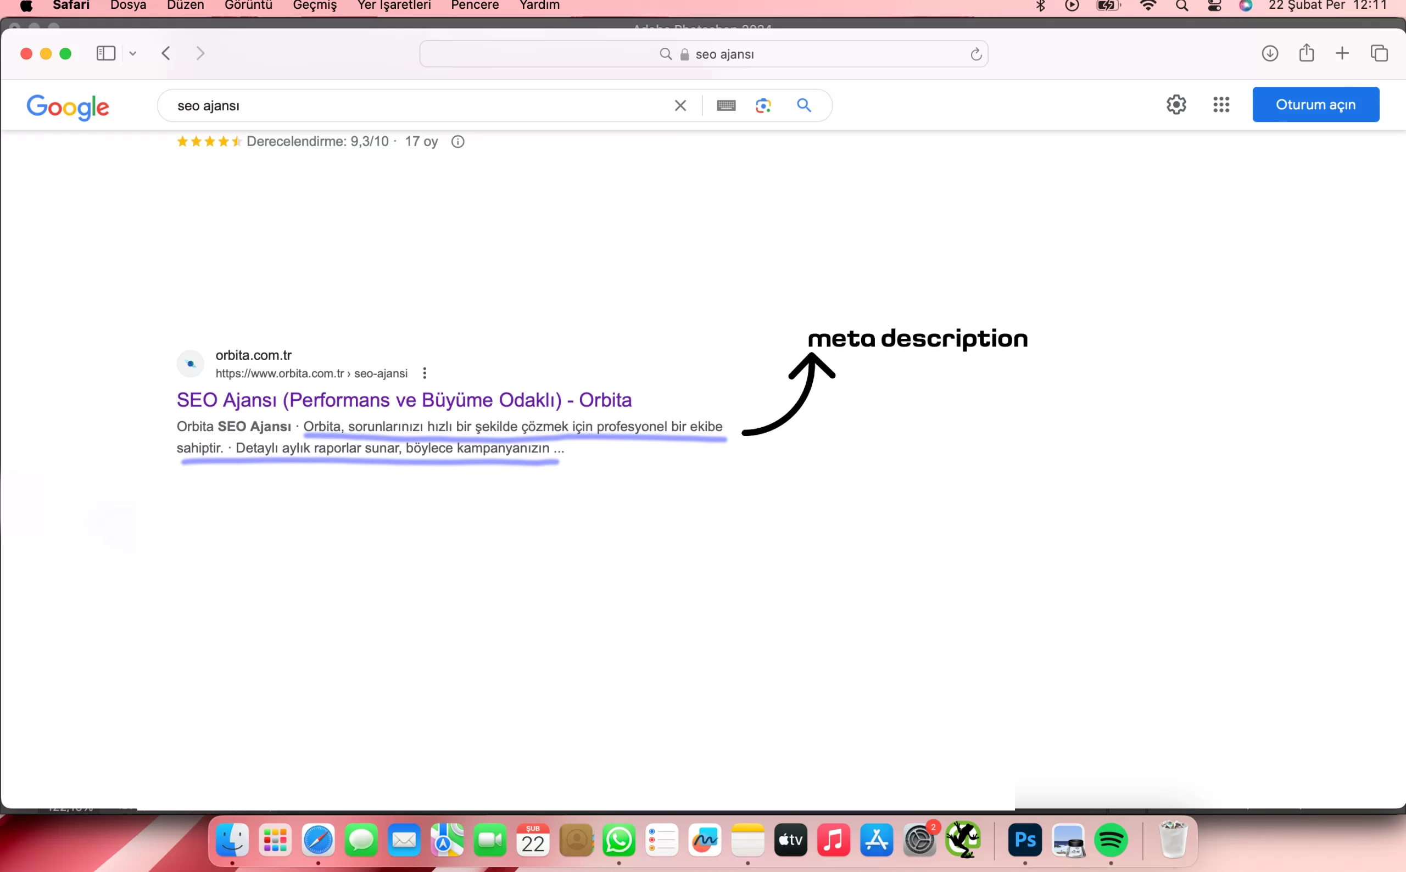Open the orbita.com.tr site name link

point(253,355)
